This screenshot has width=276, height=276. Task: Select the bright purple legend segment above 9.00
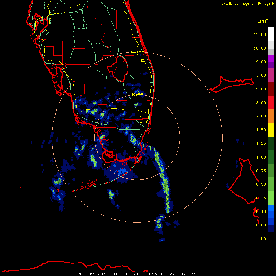[x=271, y=58]
